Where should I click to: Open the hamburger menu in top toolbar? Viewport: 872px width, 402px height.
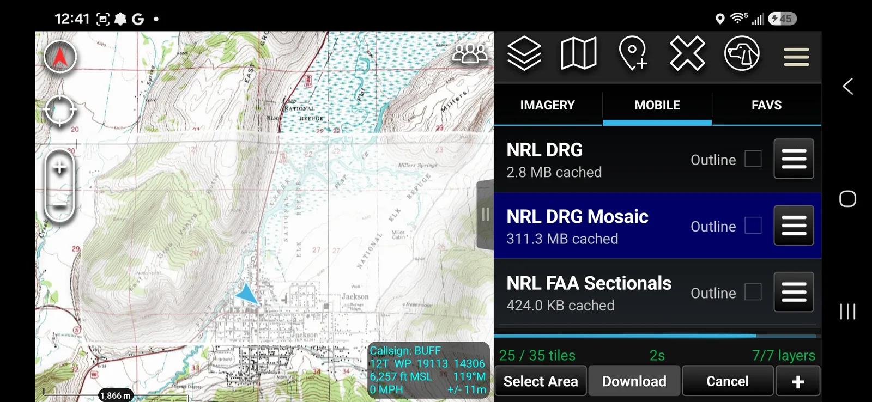click(x=796, y=57)
